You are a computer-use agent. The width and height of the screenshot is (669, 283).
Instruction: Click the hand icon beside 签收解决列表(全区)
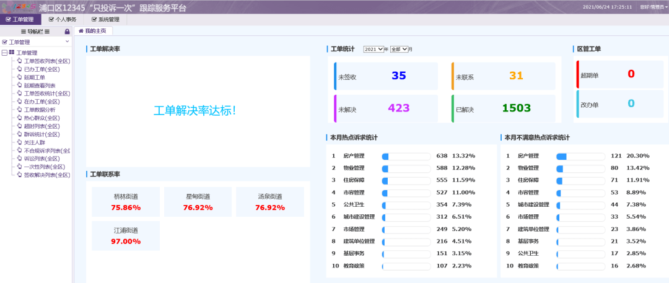(19, 174)
